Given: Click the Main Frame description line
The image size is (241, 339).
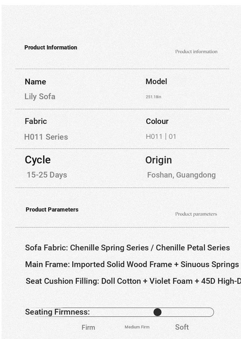Looking at the screenshot, I should (132, 265).
